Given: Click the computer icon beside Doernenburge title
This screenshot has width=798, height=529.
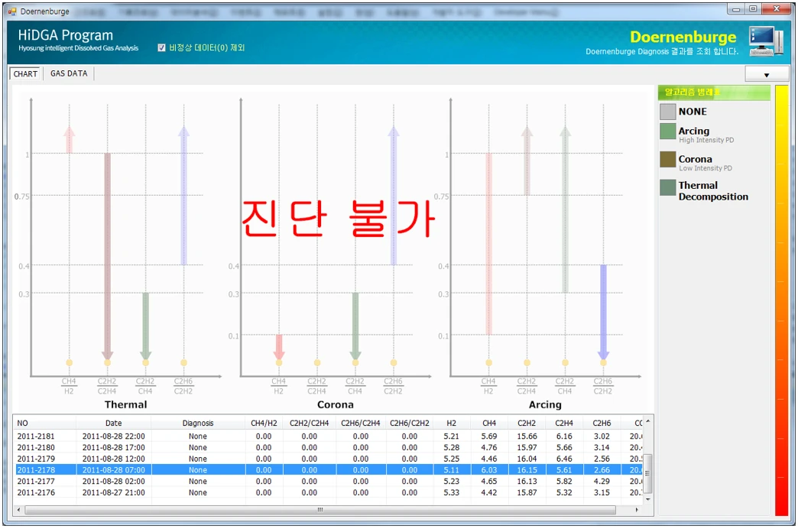Looking at the screenshot, I should [x=766, y=41].
